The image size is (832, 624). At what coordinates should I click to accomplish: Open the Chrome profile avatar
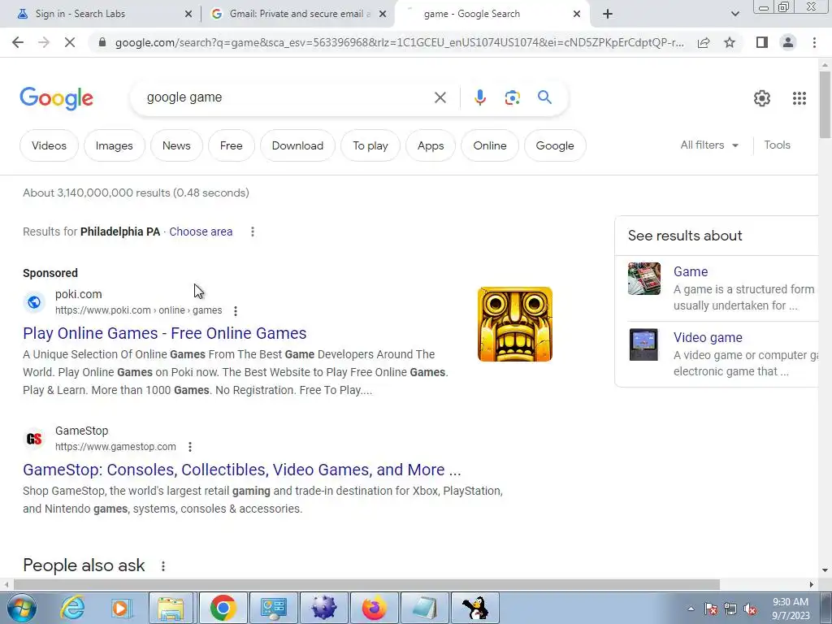(x=788, y=42)
